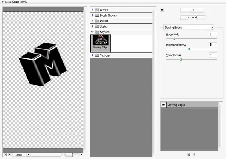The image size is (226, 159).
Task: Expand the Sketch filter folder
Action: pyautogui.click(x=92, y=26)
